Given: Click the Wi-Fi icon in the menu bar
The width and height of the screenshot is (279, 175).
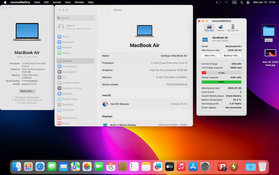Looking at the screenshot, I should (x=226, y=2).
